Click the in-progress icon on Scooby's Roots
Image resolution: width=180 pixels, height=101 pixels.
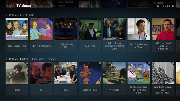(100, 63)
